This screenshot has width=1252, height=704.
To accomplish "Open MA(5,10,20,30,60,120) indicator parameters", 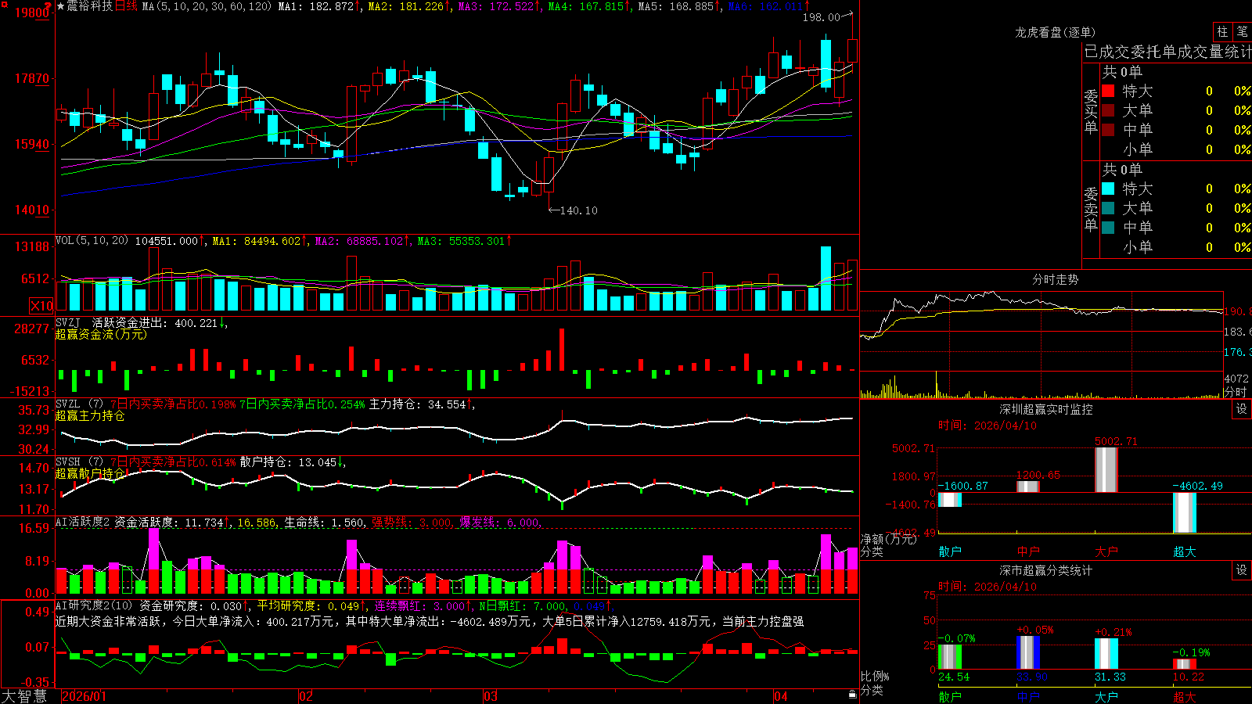I will pos(207,6).
